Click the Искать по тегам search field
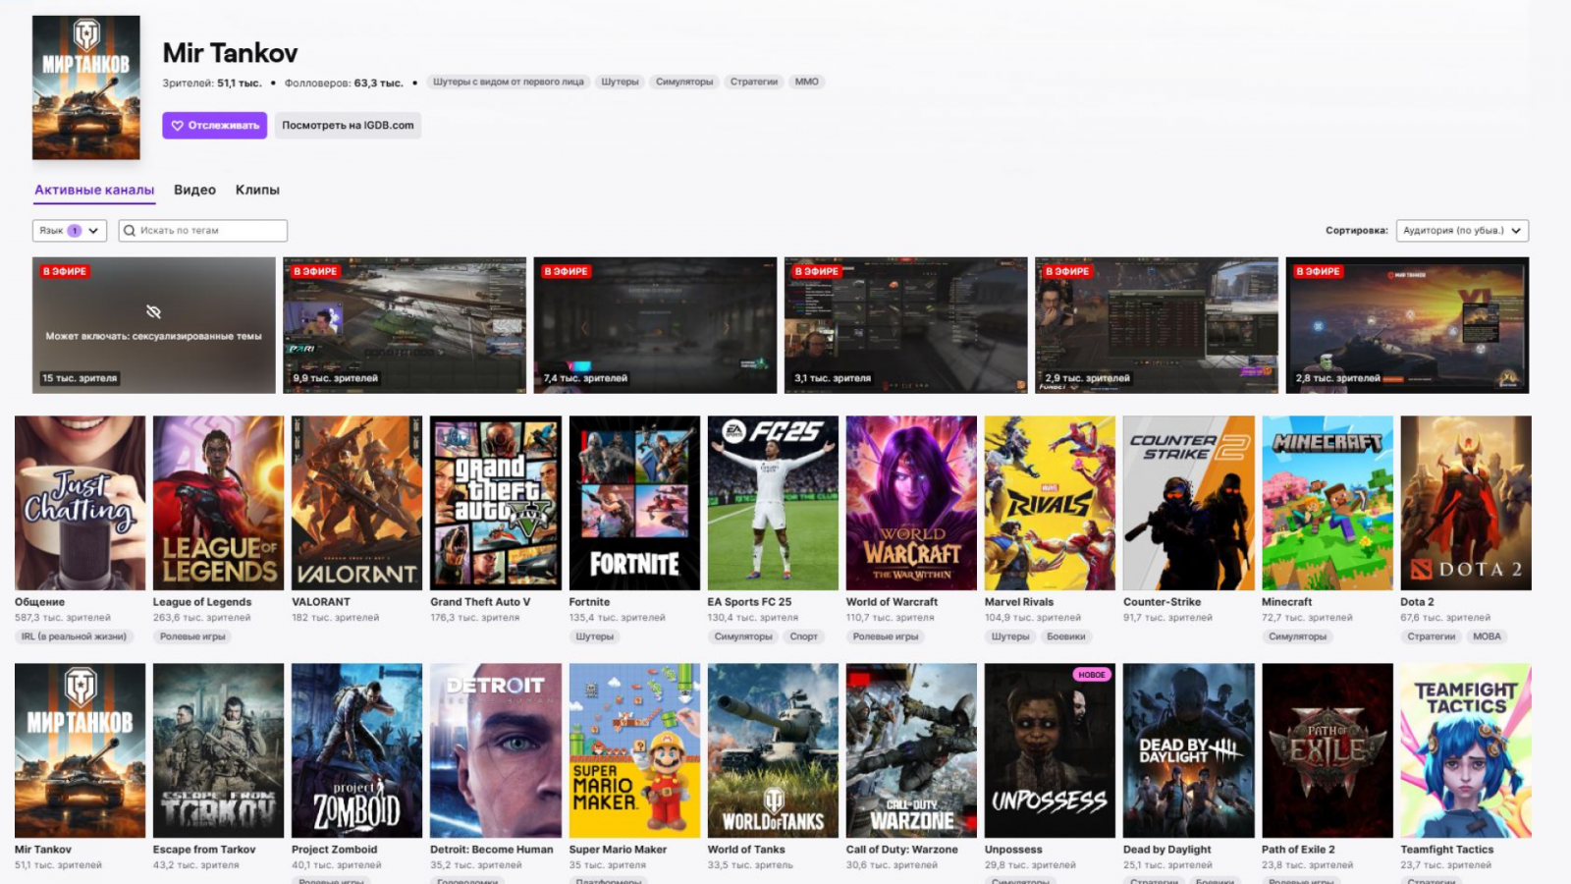This screenshot has width=1571, height=884. 203,231
